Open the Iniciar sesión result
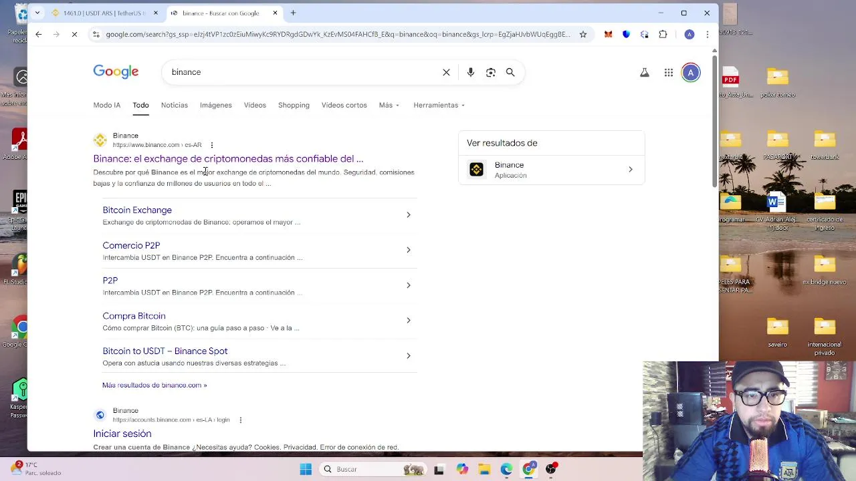Image resolution: width=856 pixels, height=481 pixels. pos(122,434)
